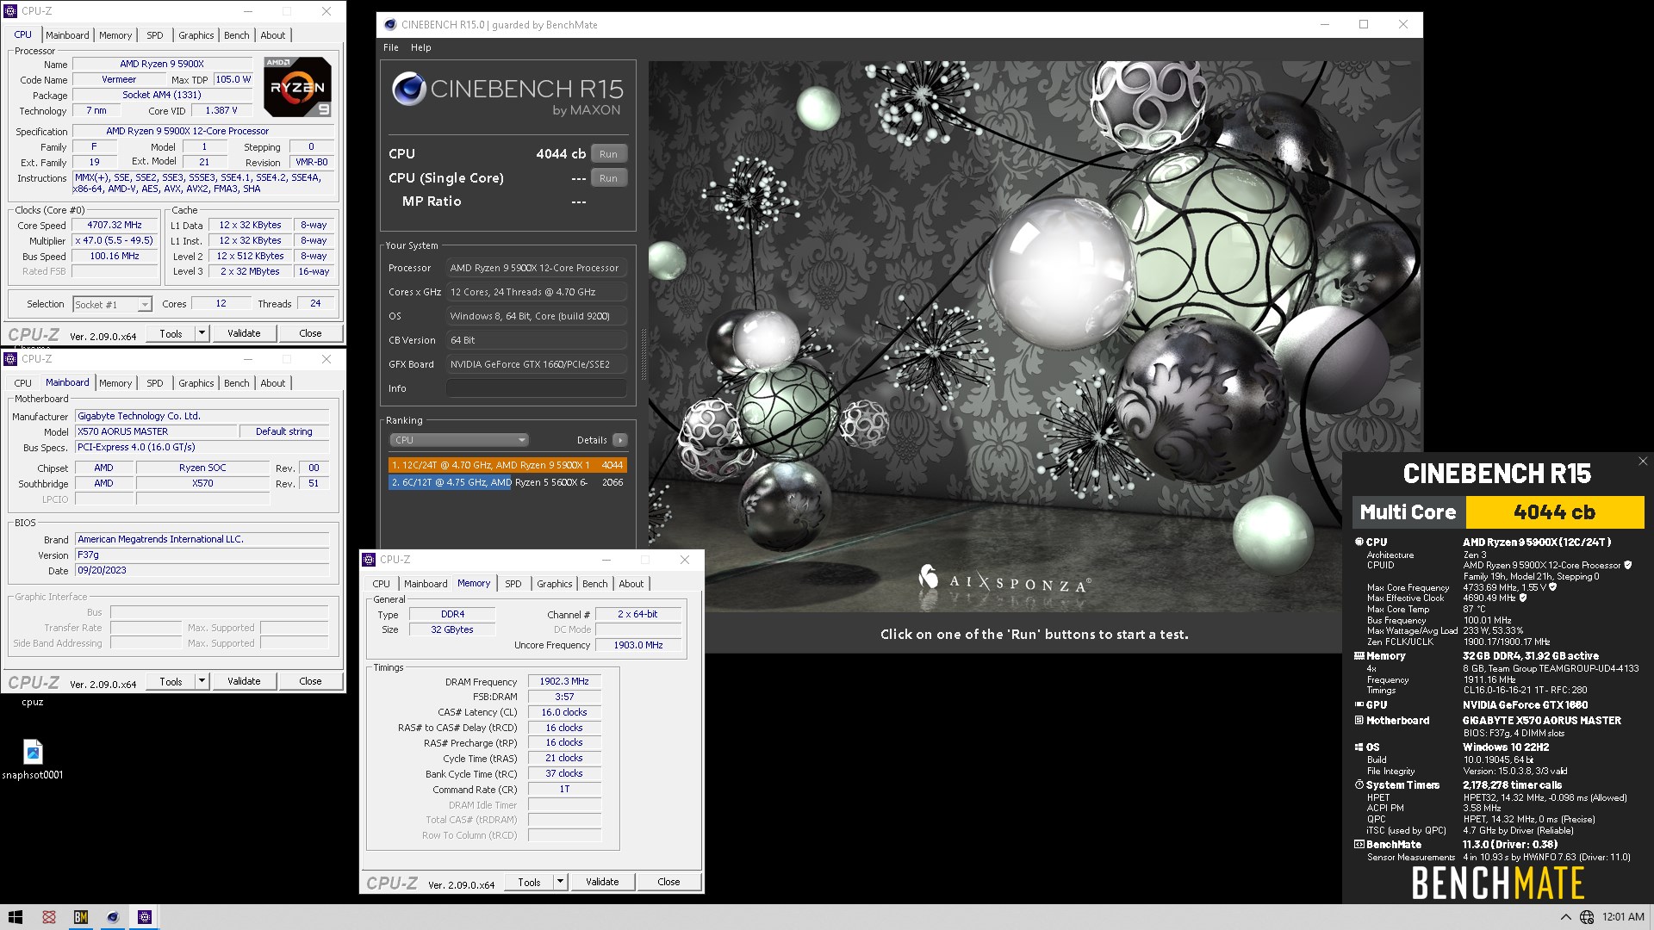Run the CPU Single Core benchmark
Viewport: 1654px width, 930px height.
coord(609,178)
